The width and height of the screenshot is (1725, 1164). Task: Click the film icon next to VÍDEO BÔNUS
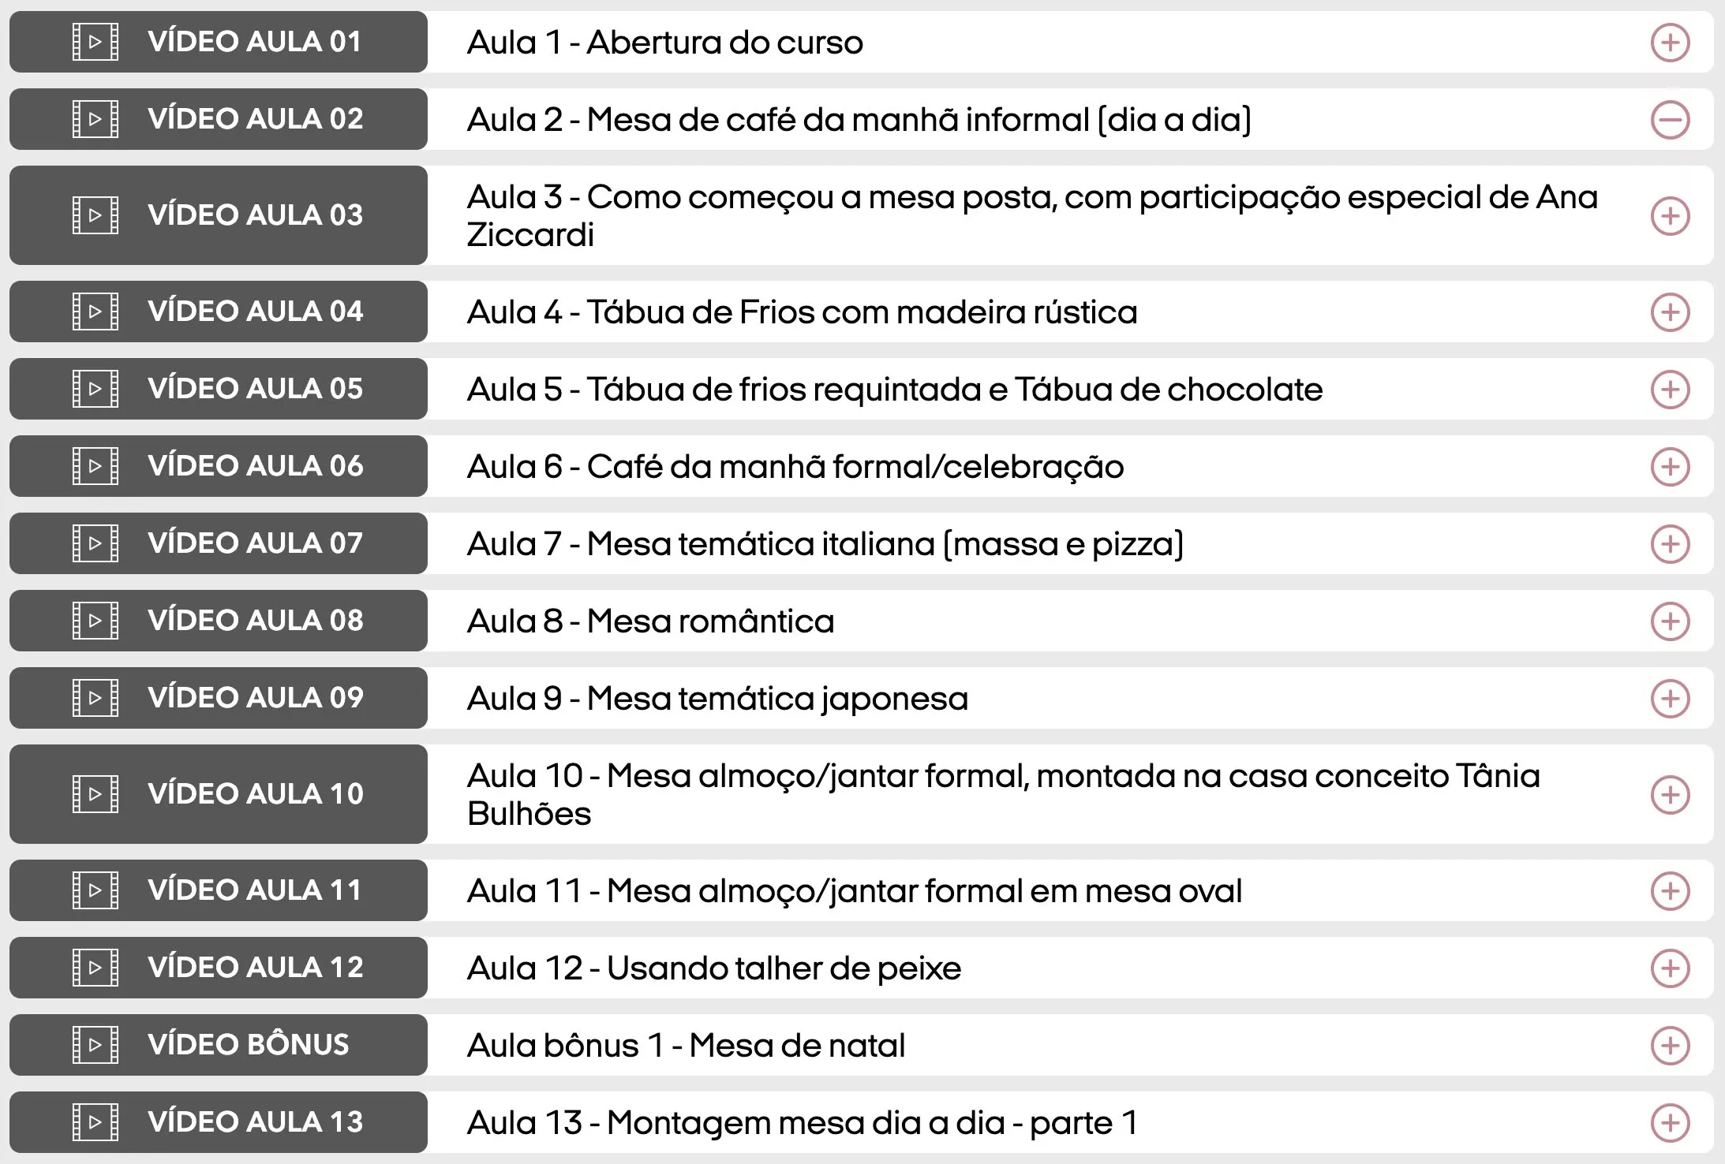point(95,1045)
